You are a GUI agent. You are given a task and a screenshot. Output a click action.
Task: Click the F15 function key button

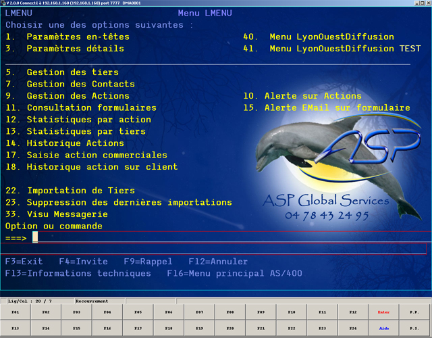[76, 329]
